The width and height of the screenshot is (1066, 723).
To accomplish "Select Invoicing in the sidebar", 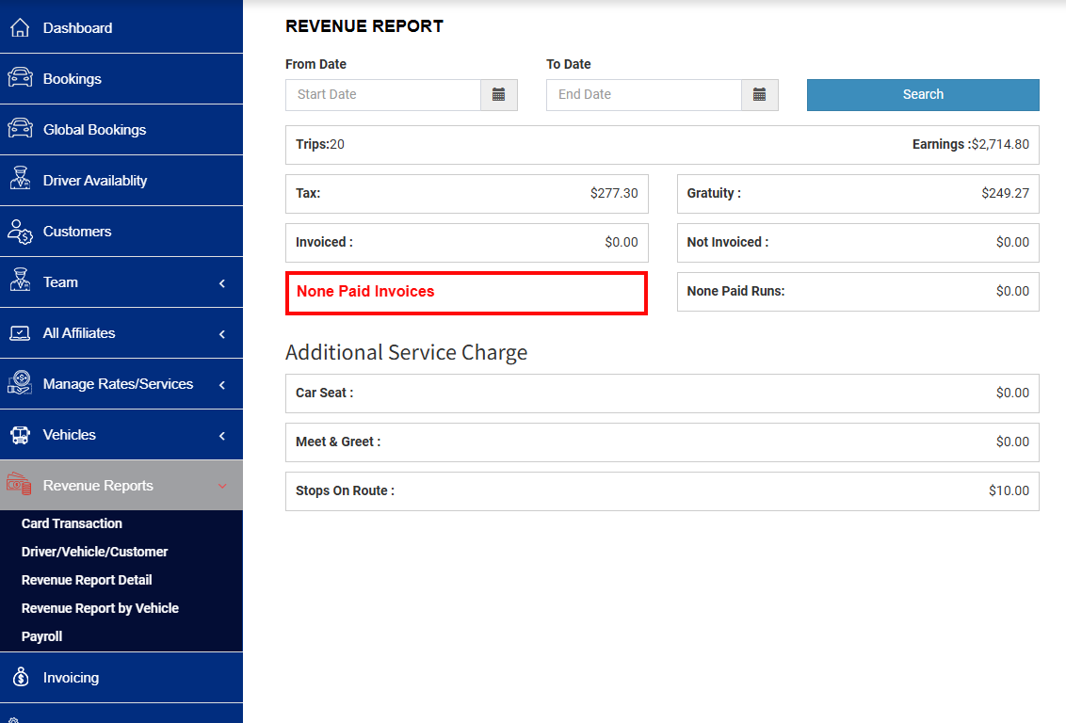I will point(121,678).
